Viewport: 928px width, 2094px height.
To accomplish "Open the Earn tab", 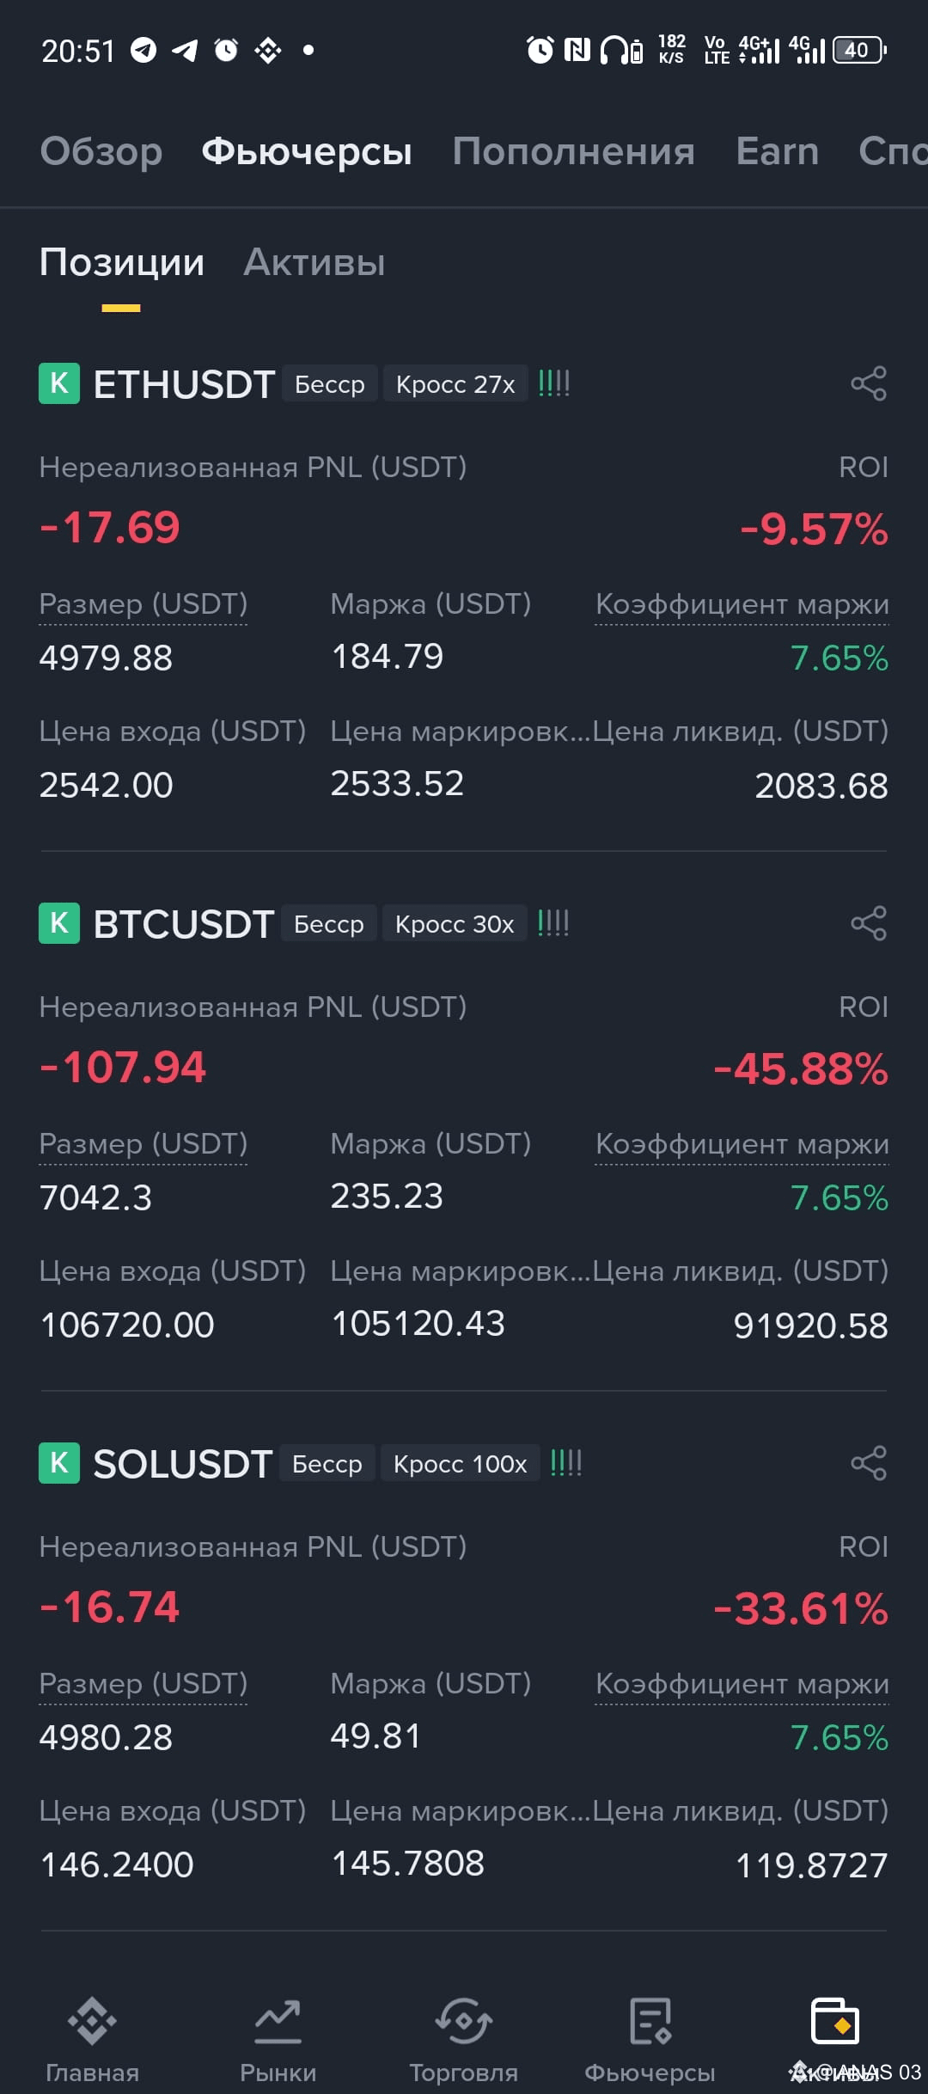I will click(778, 151).
